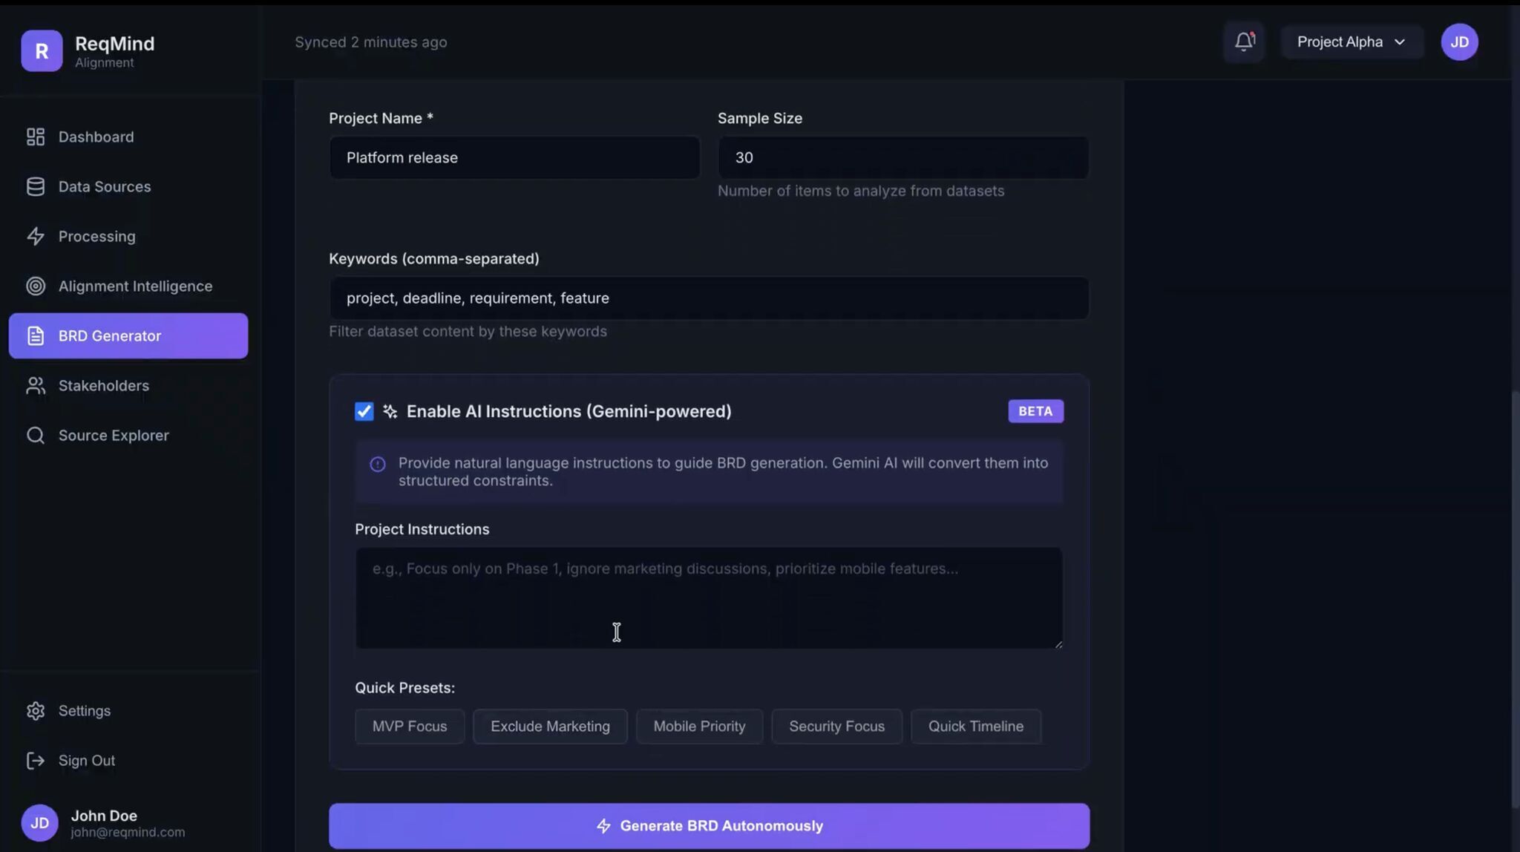Click the lightning icon on Generate button
1520x852 pixels.
click(603, 825)
